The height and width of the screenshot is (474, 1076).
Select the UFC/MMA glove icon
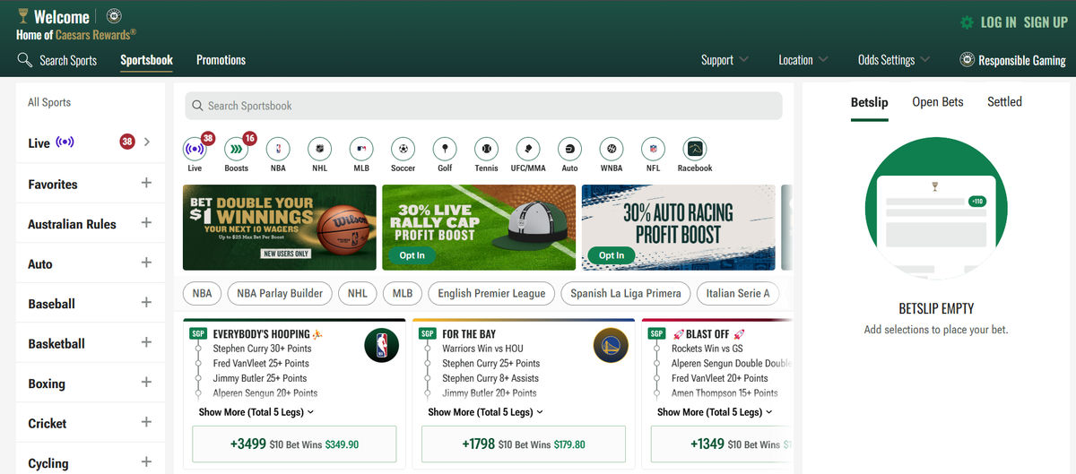click(x=528, y=149)
